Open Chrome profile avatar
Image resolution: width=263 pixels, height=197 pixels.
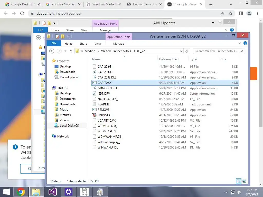click(x=249, y=13)
